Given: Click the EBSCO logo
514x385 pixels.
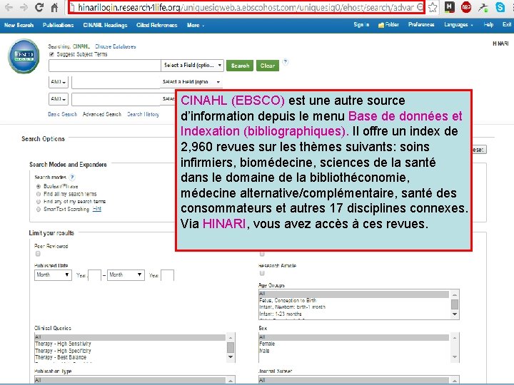Looking at the screenshot, I should [x=24, y=56].
